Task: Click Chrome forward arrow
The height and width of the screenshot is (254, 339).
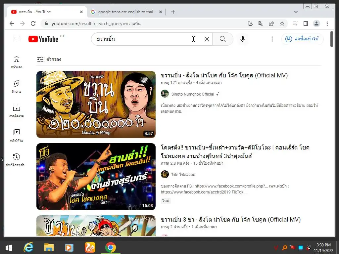Action: [23, 23]
